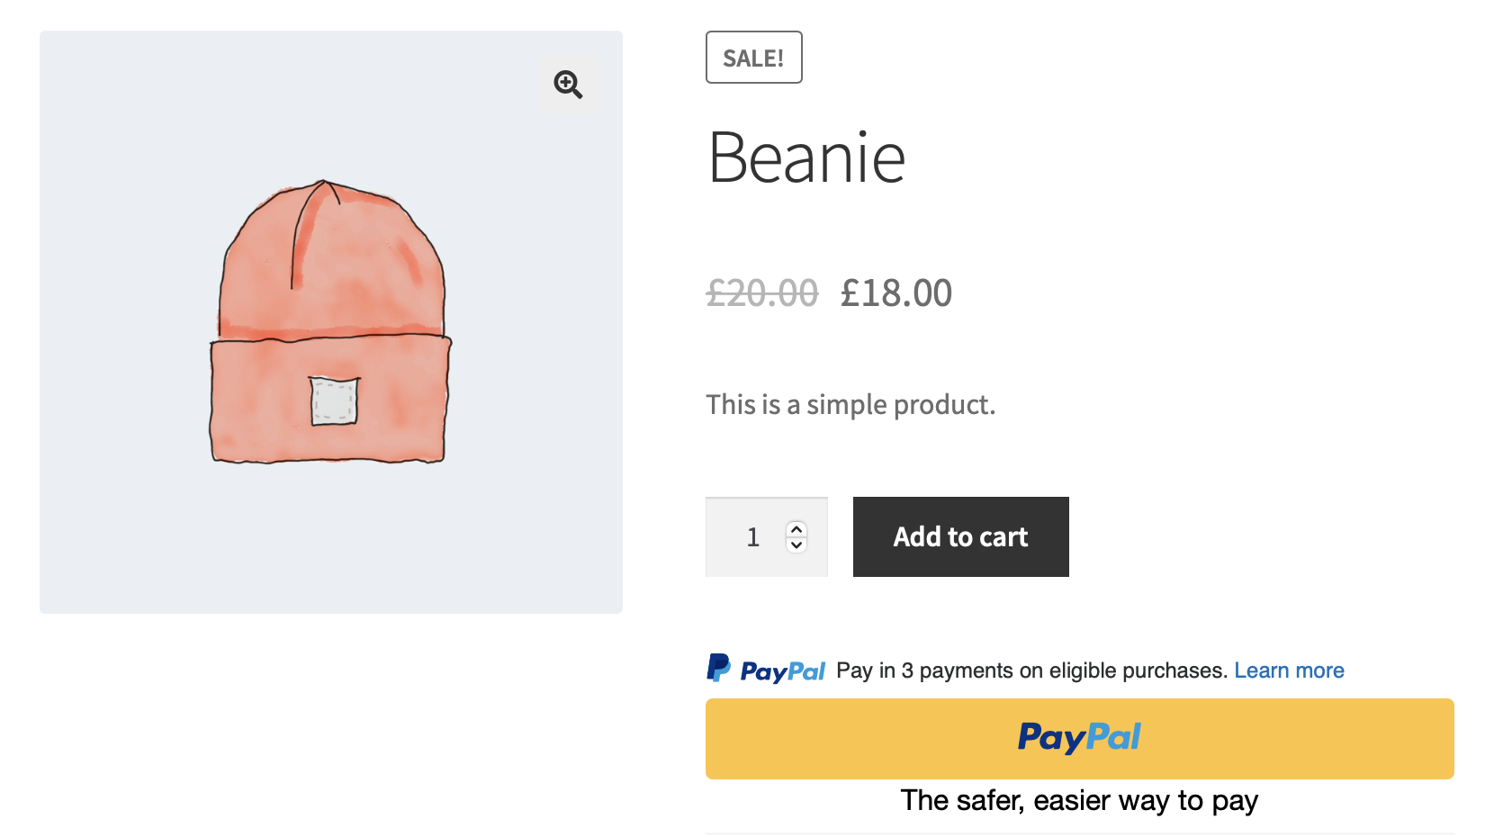Decrease quantity with the down arrow

tap(796, 544)
